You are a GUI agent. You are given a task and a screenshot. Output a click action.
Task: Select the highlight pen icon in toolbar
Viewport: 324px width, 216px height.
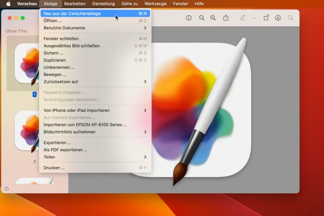click(242, 18)
